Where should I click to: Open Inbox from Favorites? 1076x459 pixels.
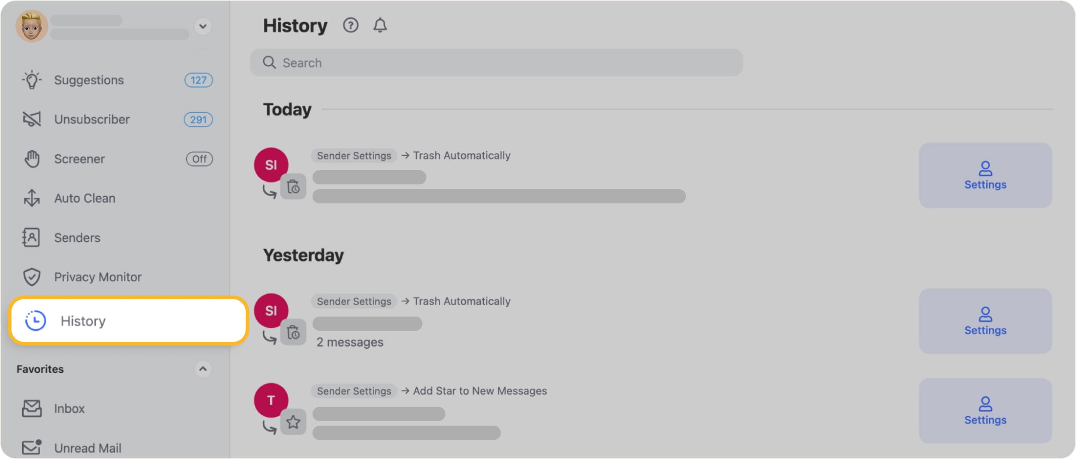tap(69, 408)
